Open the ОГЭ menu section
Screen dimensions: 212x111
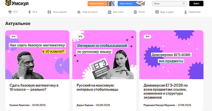click(x=35, y=12)
